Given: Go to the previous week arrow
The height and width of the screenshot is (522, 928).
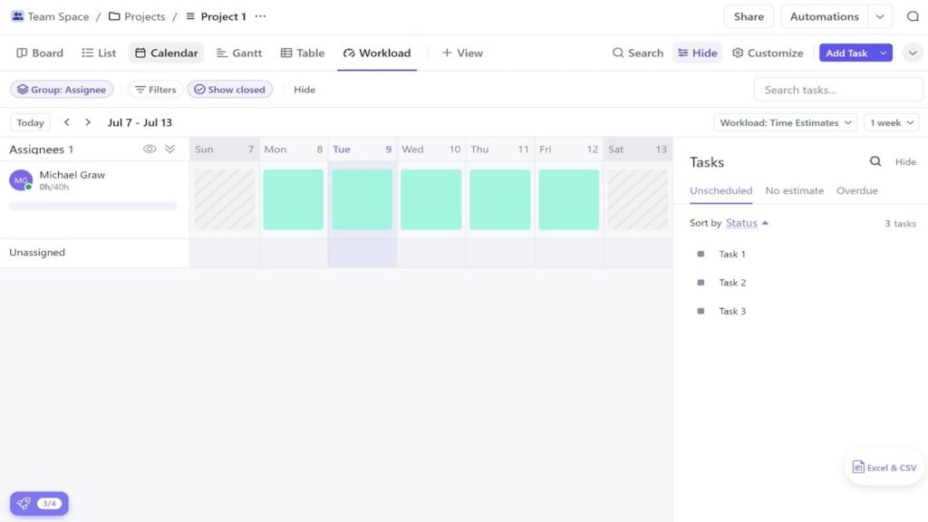Looking at the screenshot, I should [67, 122].
